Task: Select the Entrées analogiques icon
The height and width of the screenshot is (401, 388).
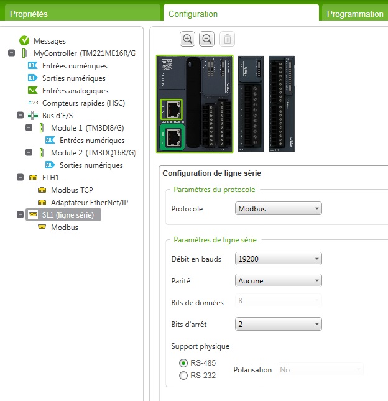Action: click(33, 91)
